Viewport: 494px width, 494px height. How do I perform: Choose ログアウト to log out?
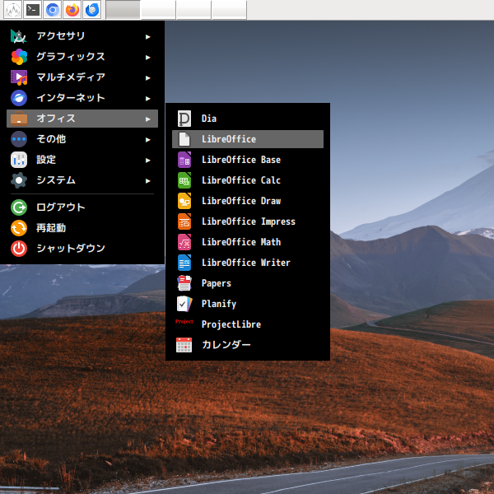click(60, 207)
